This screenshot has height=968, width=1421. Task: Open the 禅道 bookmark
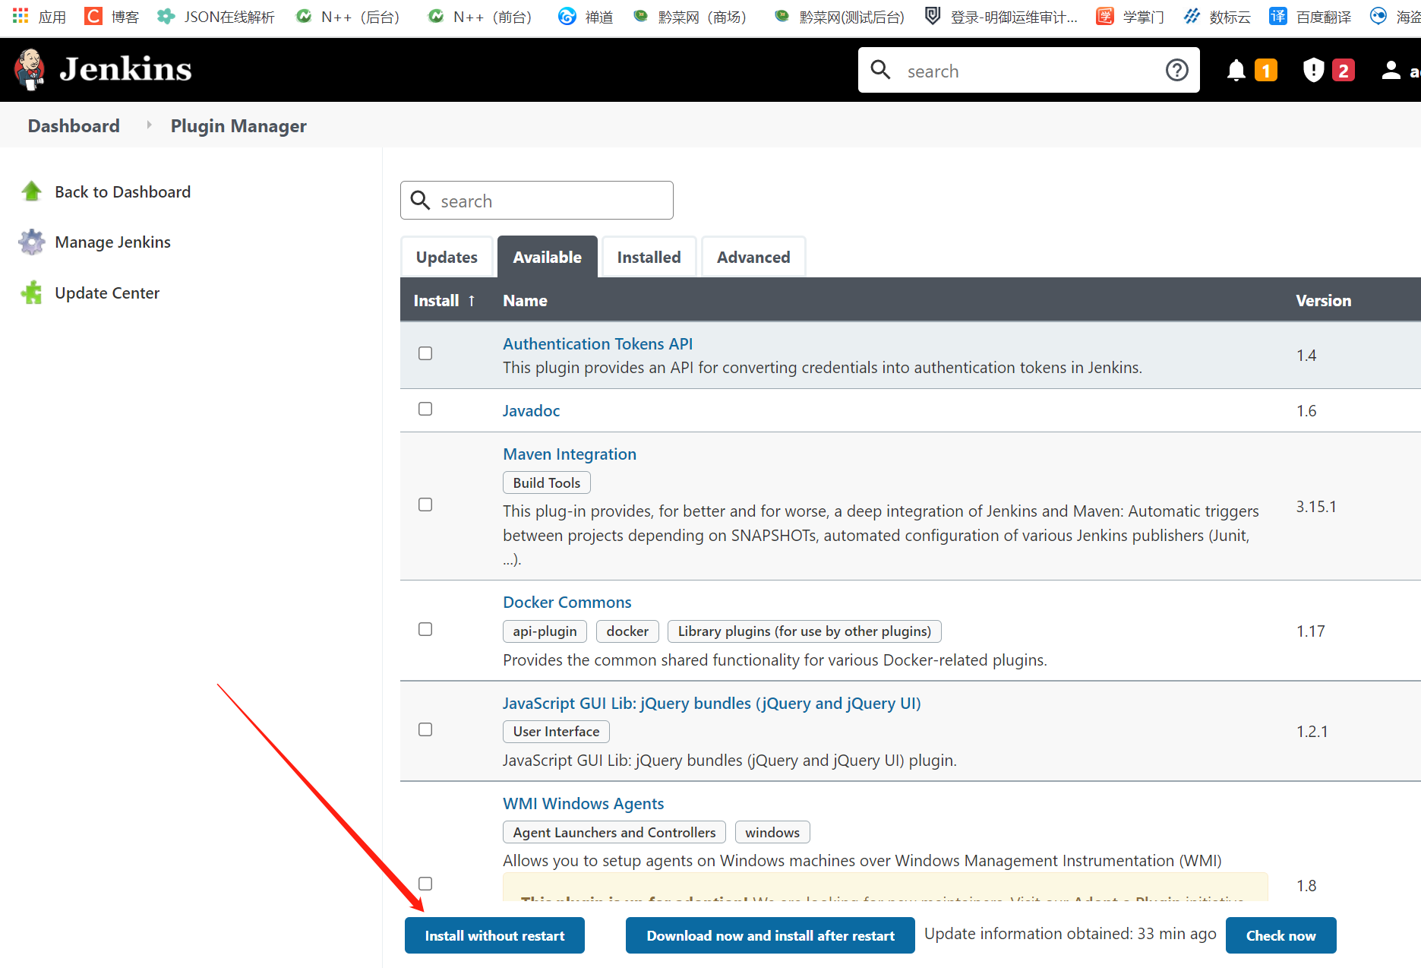click(584, 16)
